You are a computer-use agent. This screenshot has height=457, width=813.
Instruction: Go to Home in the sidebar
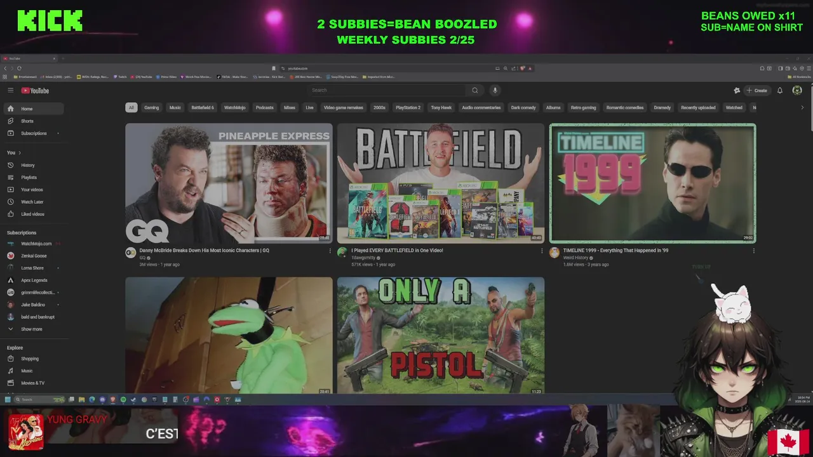click(x=33, y=109)
